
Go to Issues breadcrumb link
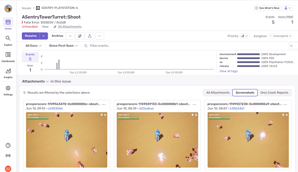[27, 8]
